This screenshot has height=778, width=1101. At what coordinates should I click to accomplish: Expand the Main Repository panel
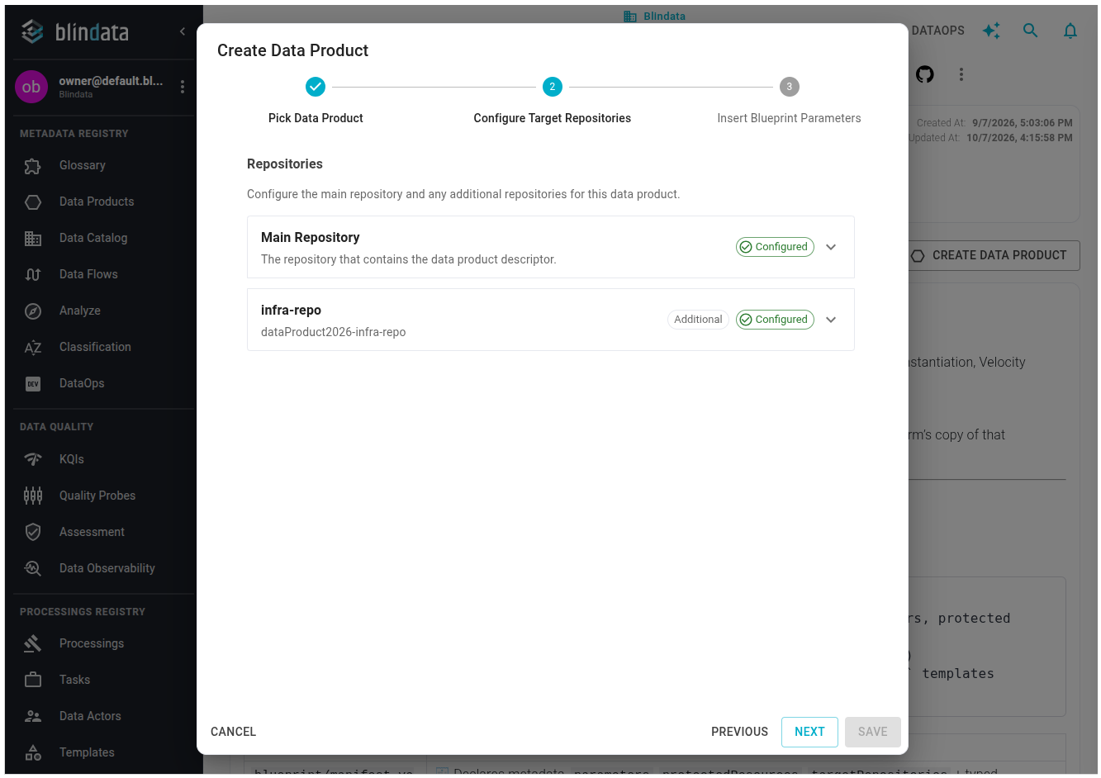coord(831,247)
